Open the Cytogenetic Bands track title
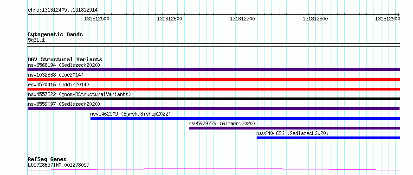 coord(55,34)
